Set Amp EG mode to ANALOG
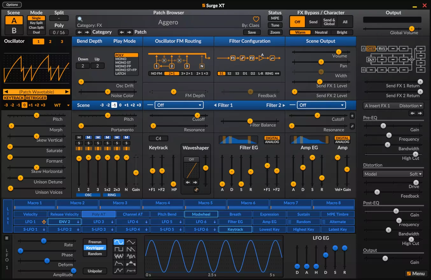Image resolution: width=431 pixels, height=280 pixels. (342, 142)
